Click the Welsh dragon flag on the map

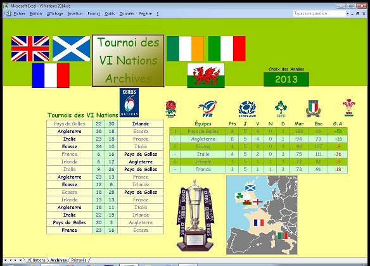point(247,202)
